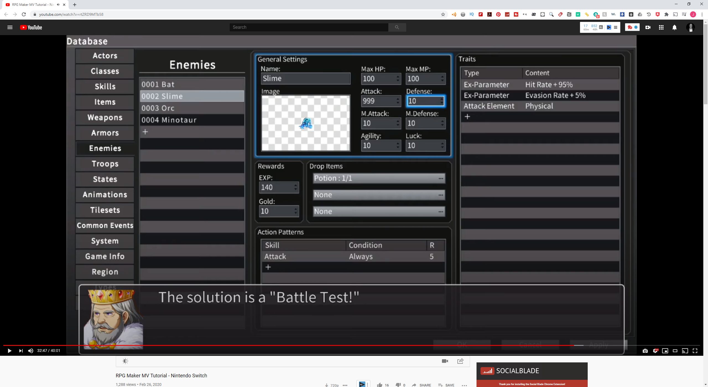Open a new browser tab
This screenshot has height=387, width=708.
(x=75, y=5)
